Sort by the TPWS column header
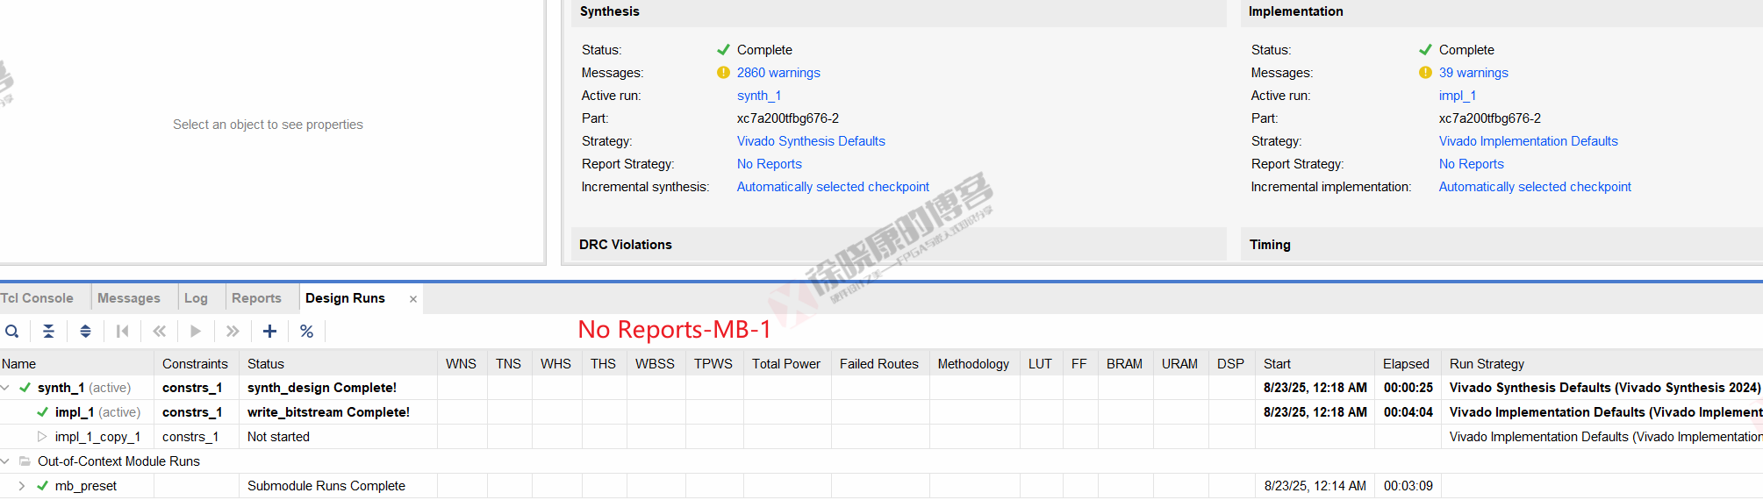This screenshot has height=500, width=1763. pos(713,364)
